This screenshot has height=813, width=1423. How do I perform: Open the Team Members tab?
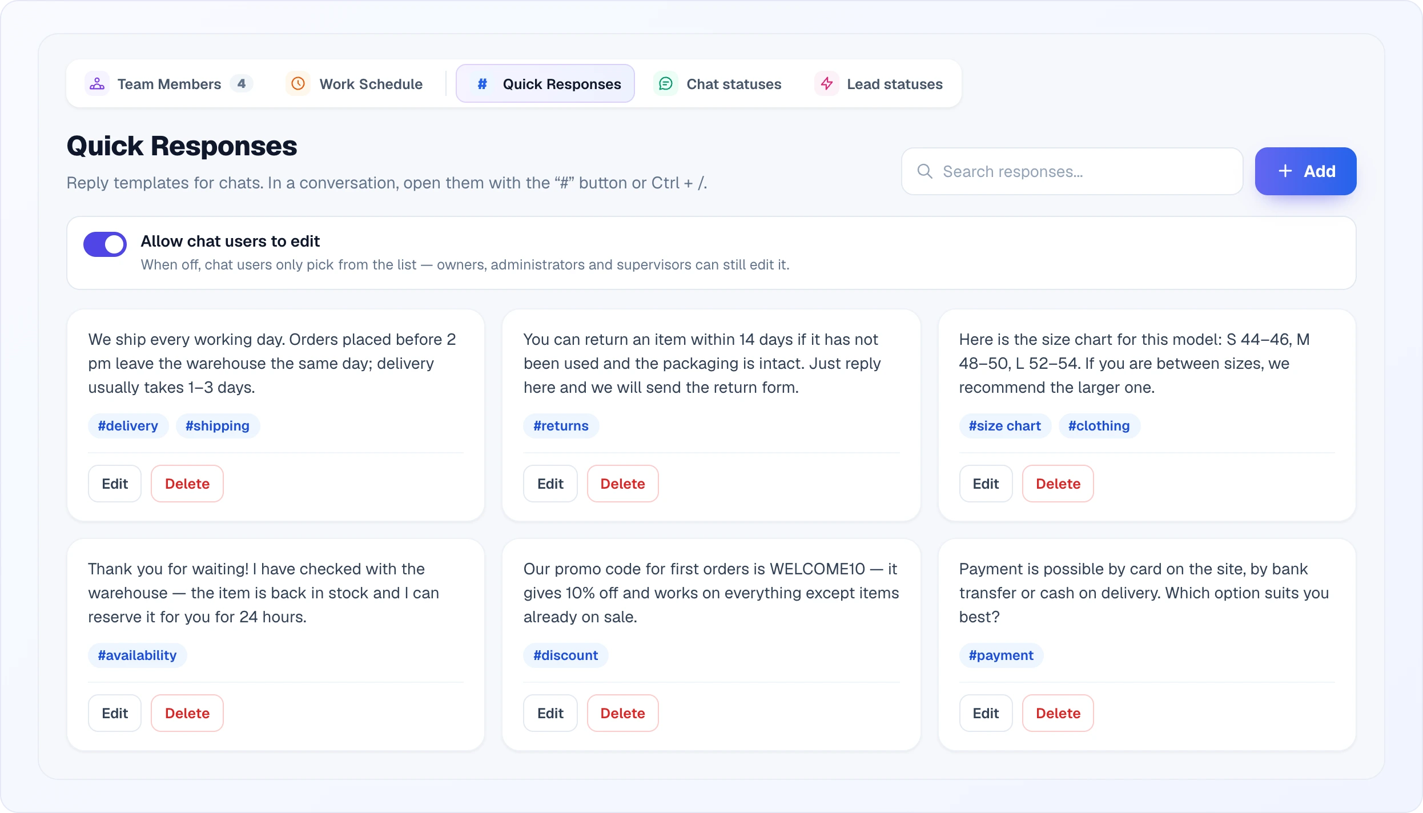click(x=168, y=84)
